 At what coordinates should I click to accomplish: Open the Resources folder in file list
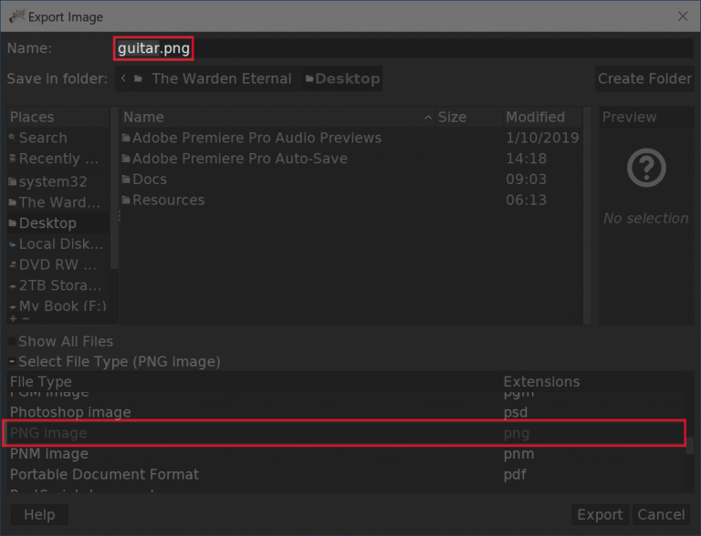168,201
